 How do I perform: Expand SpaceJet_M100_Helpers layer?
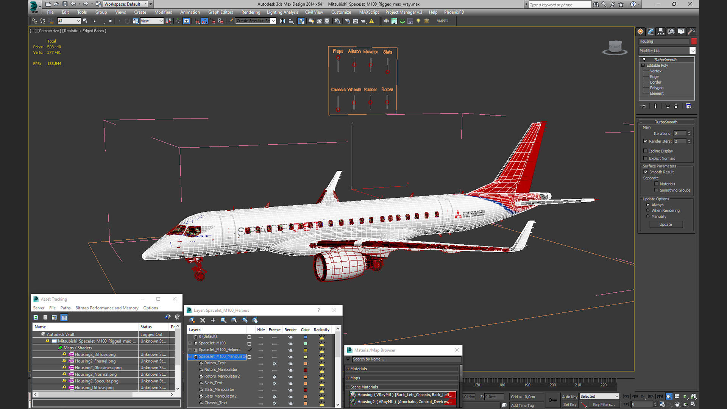pos(190,350)
